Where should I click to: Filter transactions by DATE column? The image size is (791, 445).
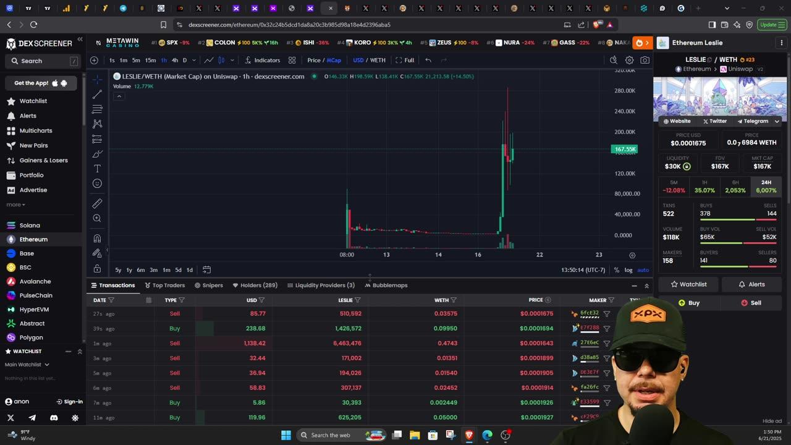(111, 300)
